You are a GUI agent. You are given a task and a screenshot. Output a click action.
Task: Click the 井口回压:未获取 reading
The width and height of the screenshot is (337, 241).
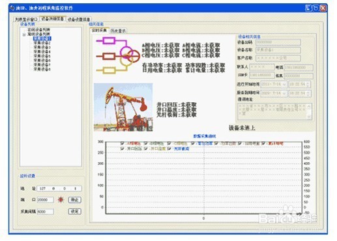[177, 105]
